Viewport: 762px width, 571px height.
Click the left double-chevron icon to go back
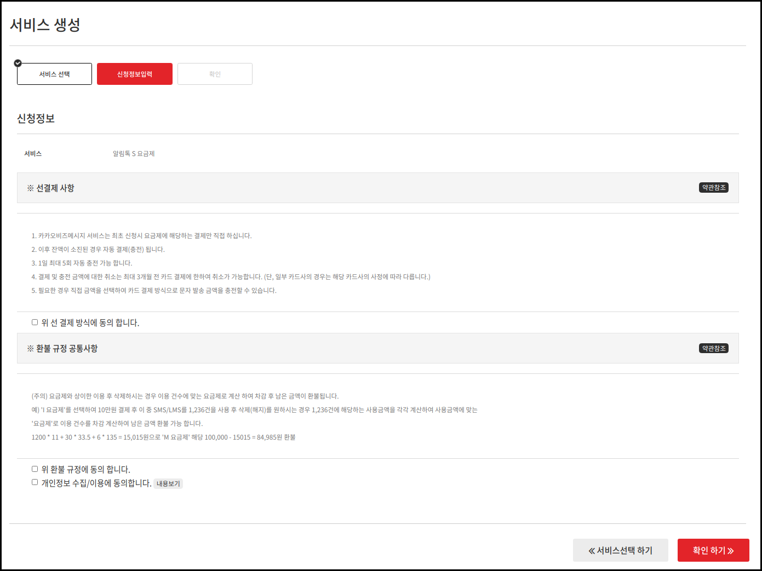pyautogui.click(x=592, y=551)
